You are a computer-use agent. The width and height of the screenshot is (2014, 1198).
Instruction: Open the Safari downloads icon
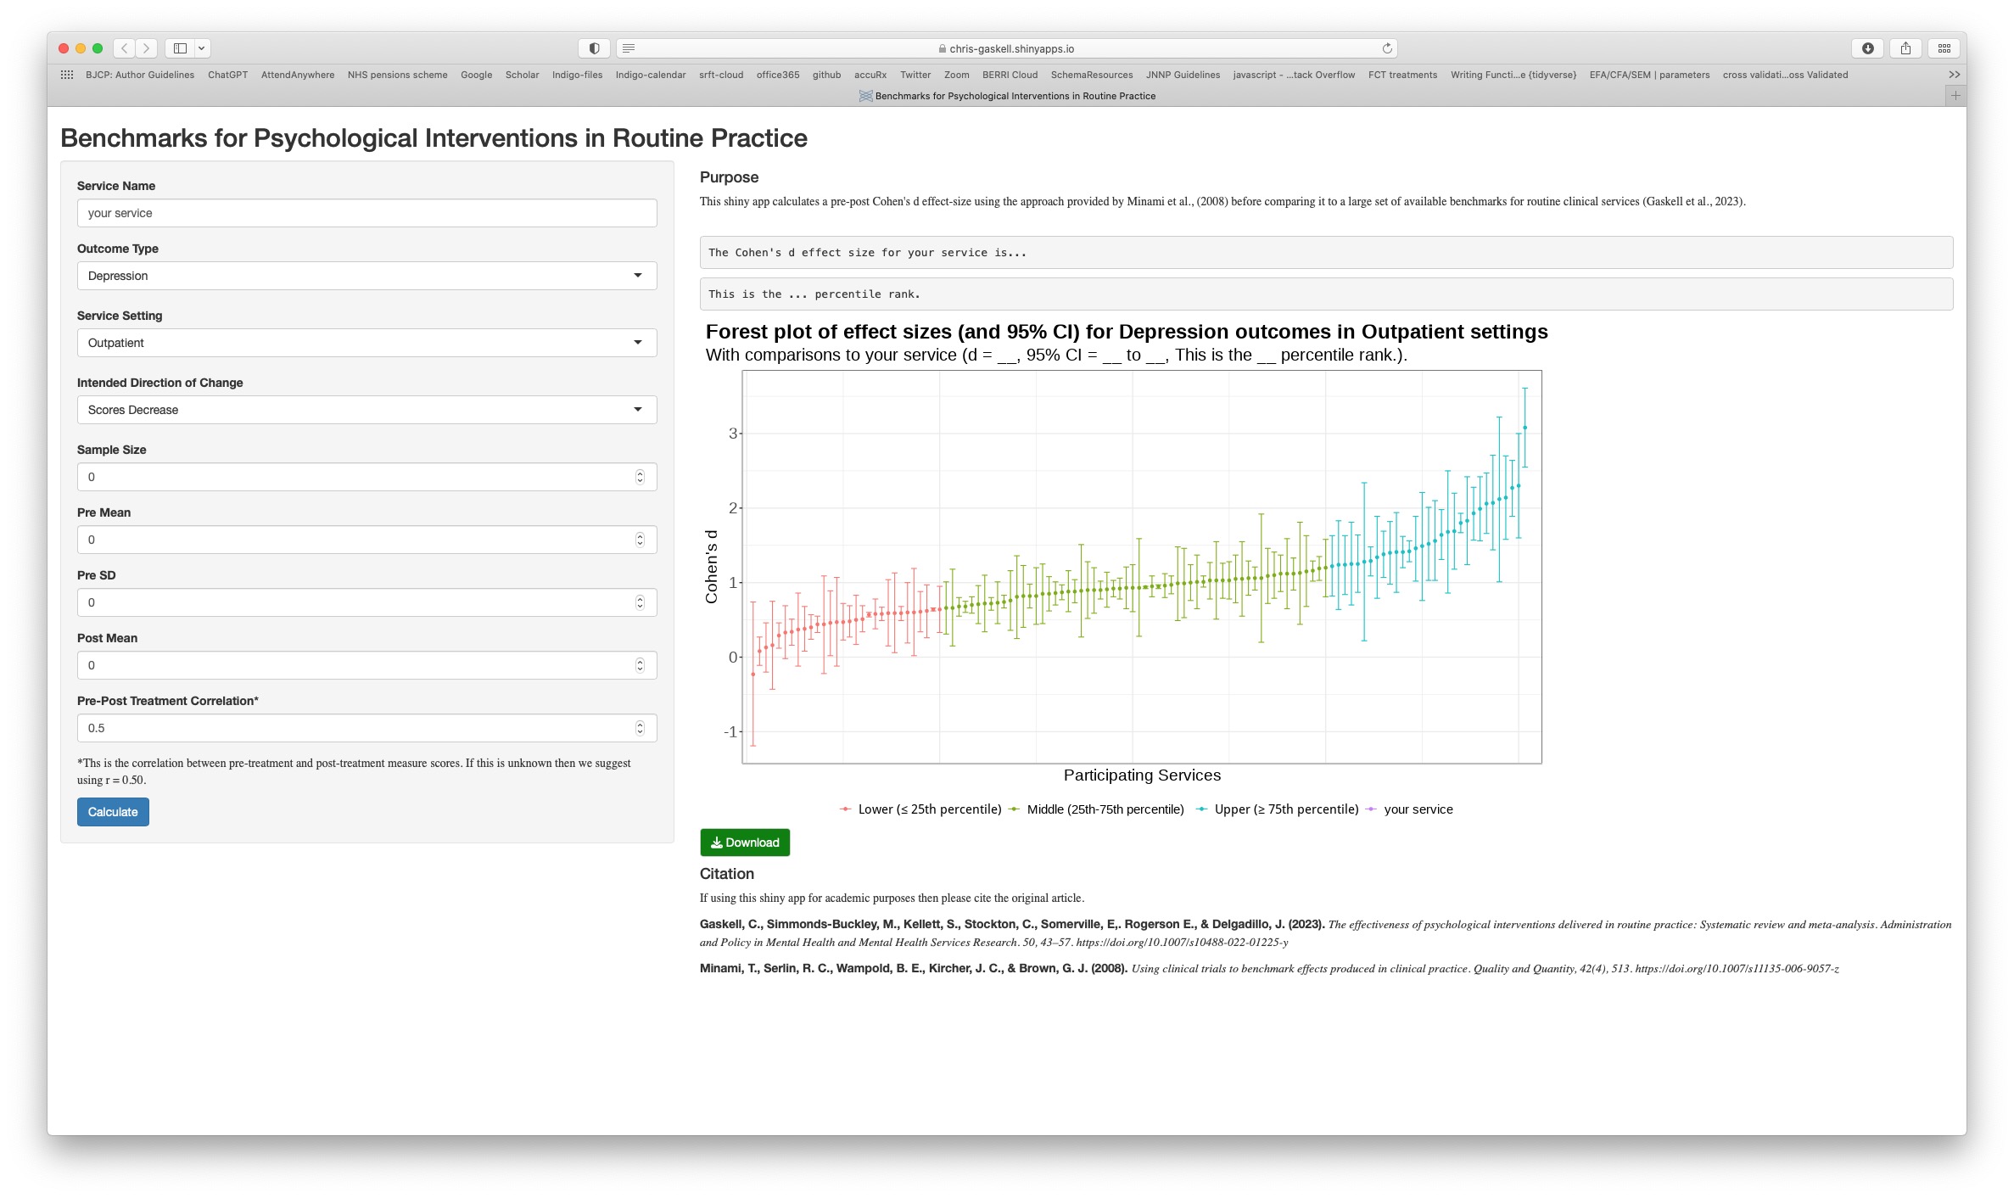(1867, 48)
